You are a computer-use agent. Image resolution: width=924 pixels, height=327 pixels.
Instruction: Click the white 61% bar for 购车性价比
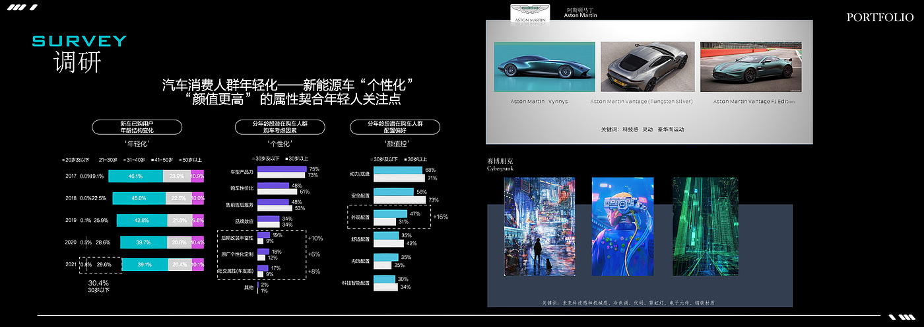coord(277,192)
